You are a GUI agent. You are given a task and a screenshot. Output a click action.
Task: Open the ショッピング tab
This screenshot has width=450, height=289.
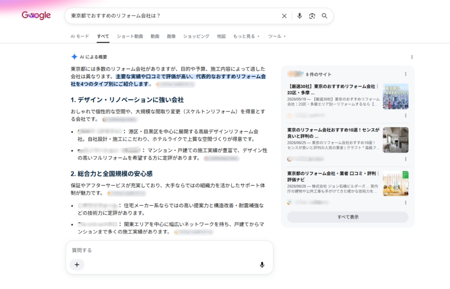click(196, 36)
